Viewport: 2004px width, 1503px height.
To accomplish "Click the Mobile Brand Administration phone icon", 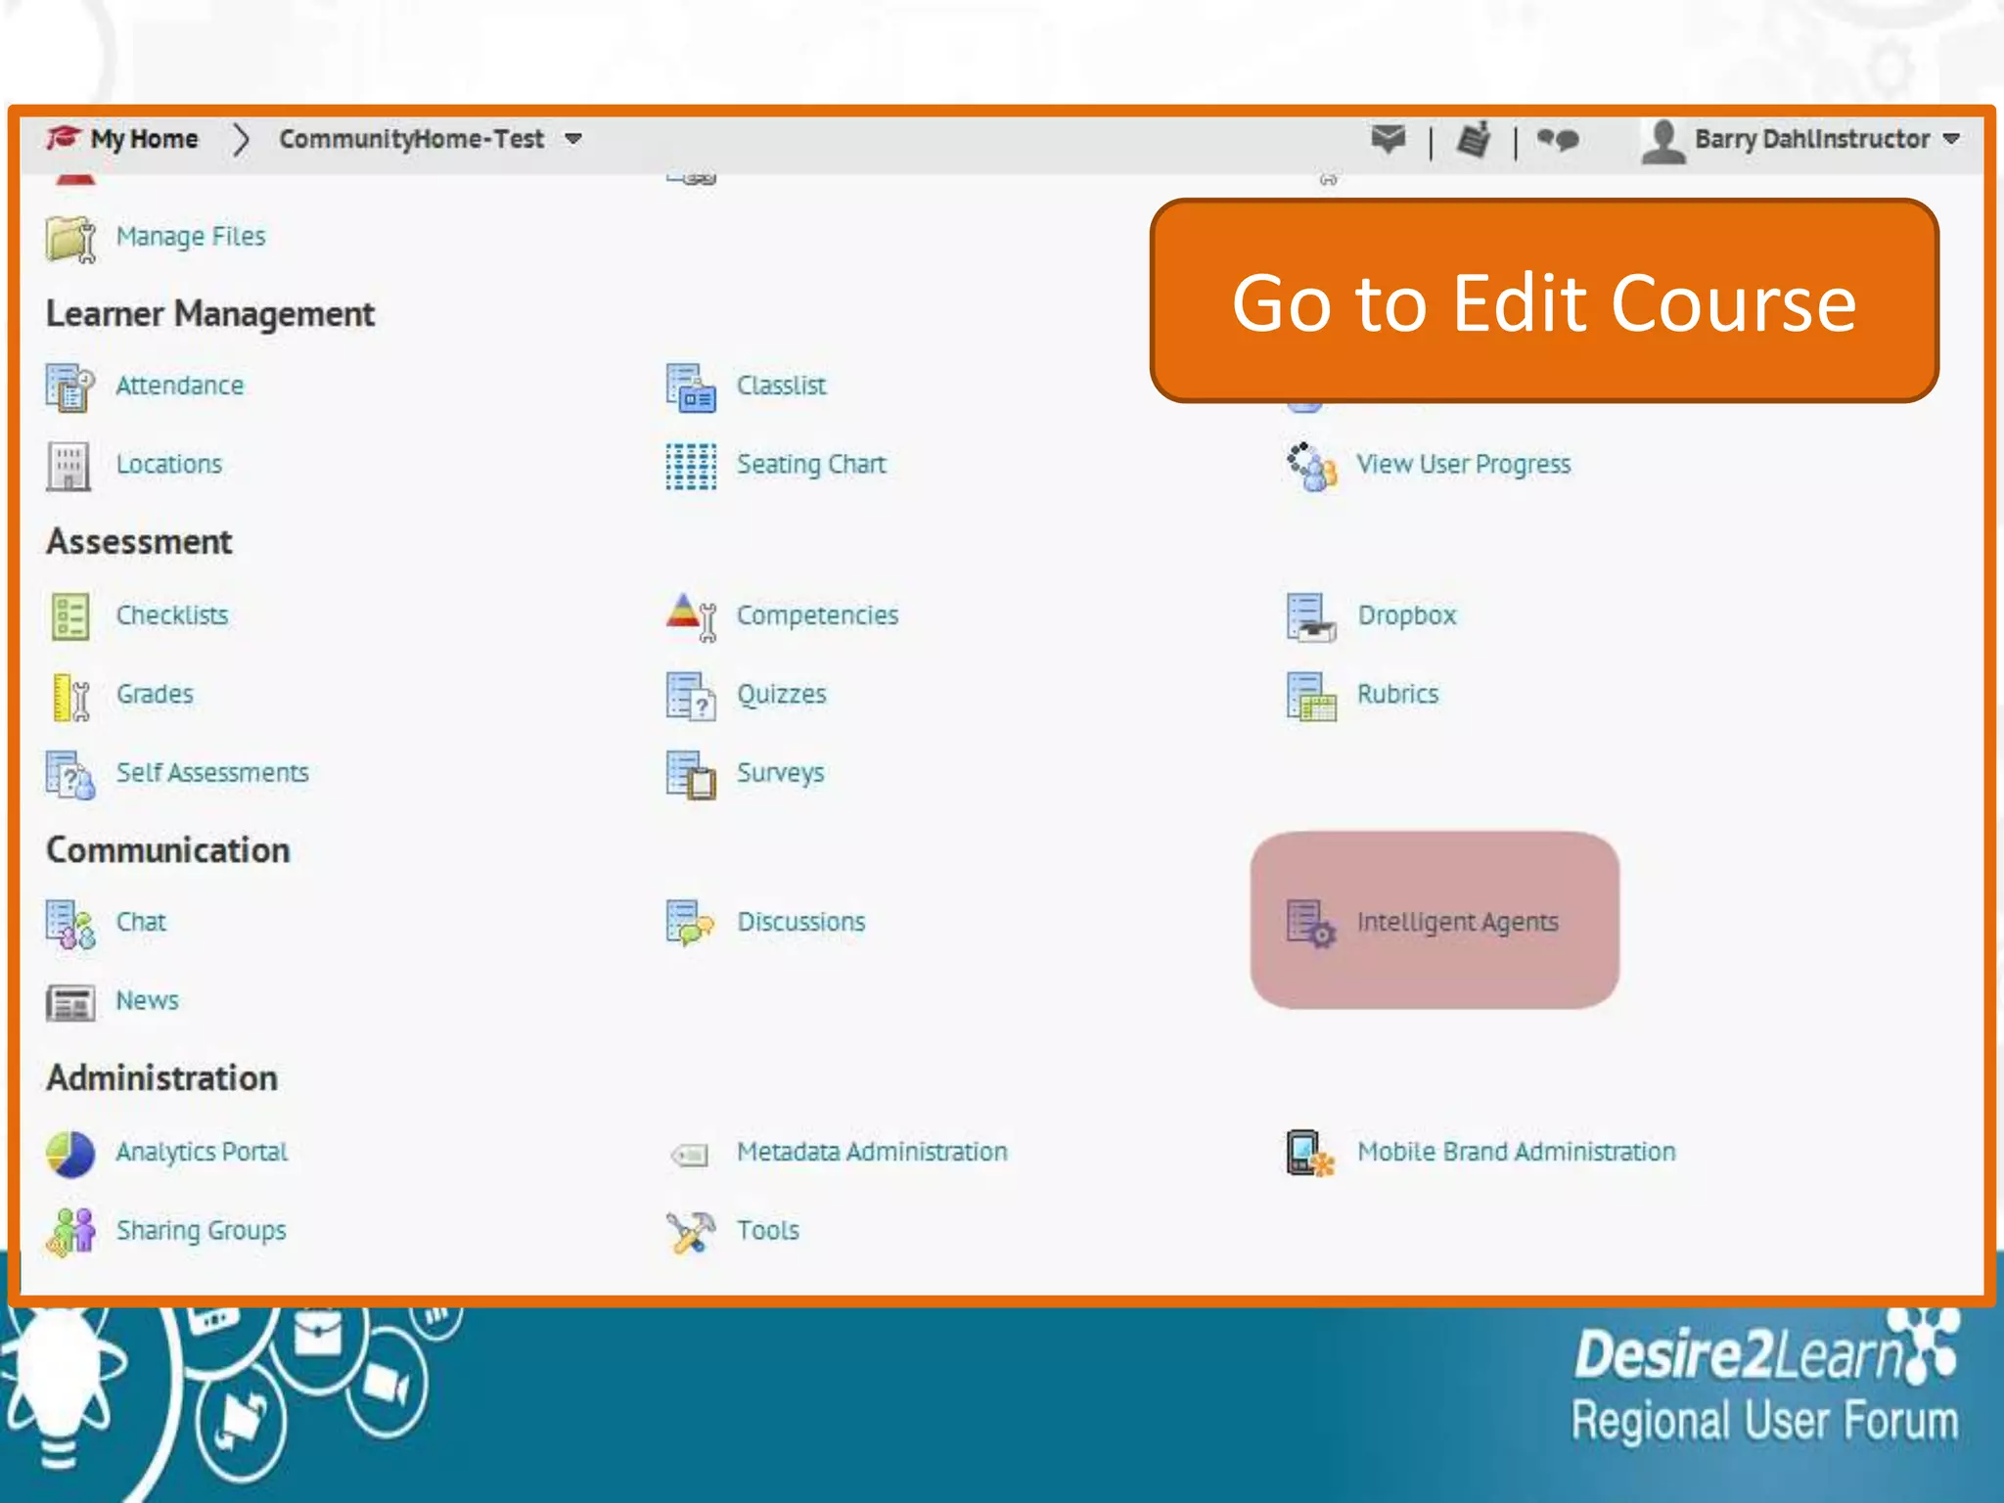I will [x=1310, y=1154].
